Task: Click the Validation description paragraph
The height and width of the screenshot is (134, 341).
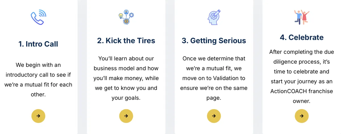Action: [x=214, y=78]
